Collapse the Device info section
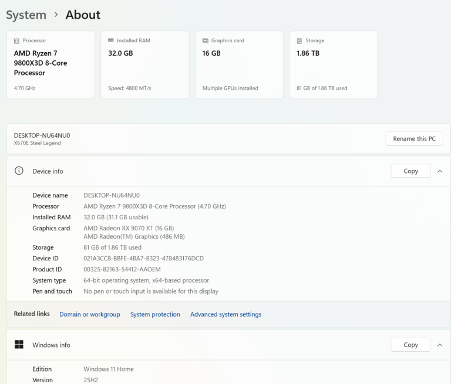451x384 pixels. click(x=440, y=171)
